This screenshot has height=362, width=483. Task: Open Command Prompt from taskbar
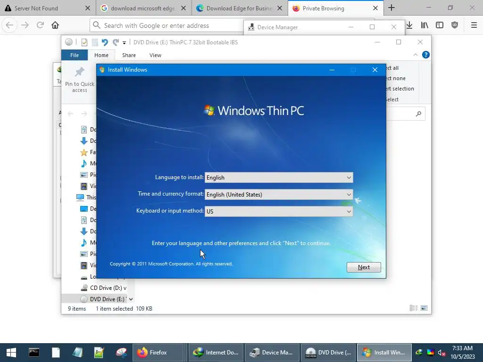[x=34, y=353]
